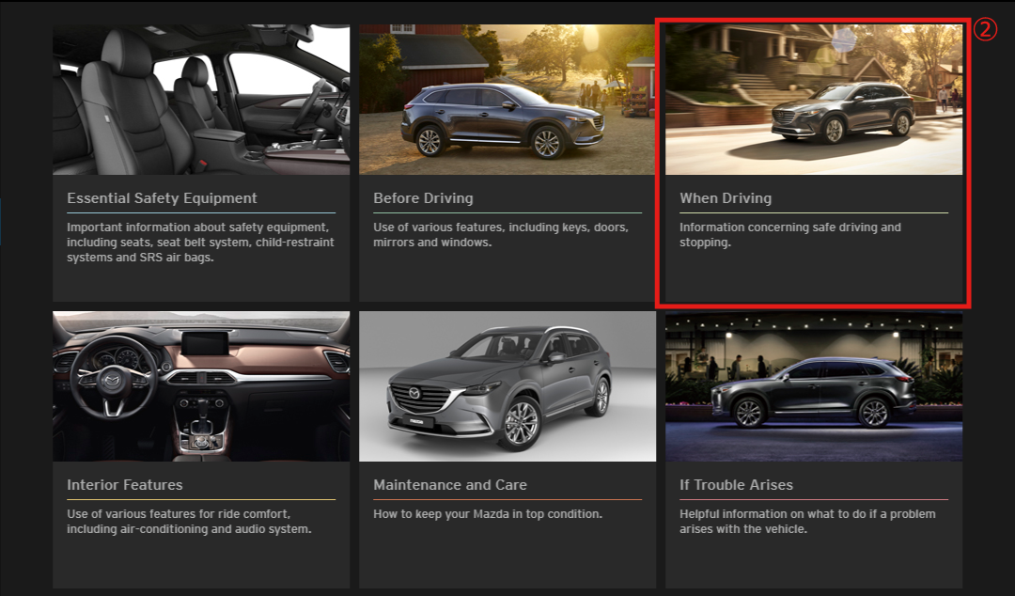
Task: Select the helpful information on vehicle problems text
Action: point(807,522)
